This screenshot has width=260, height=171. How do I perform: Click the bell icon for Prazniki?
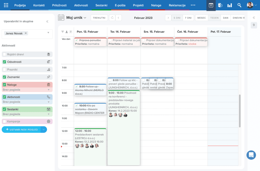[x=48, y=69]
